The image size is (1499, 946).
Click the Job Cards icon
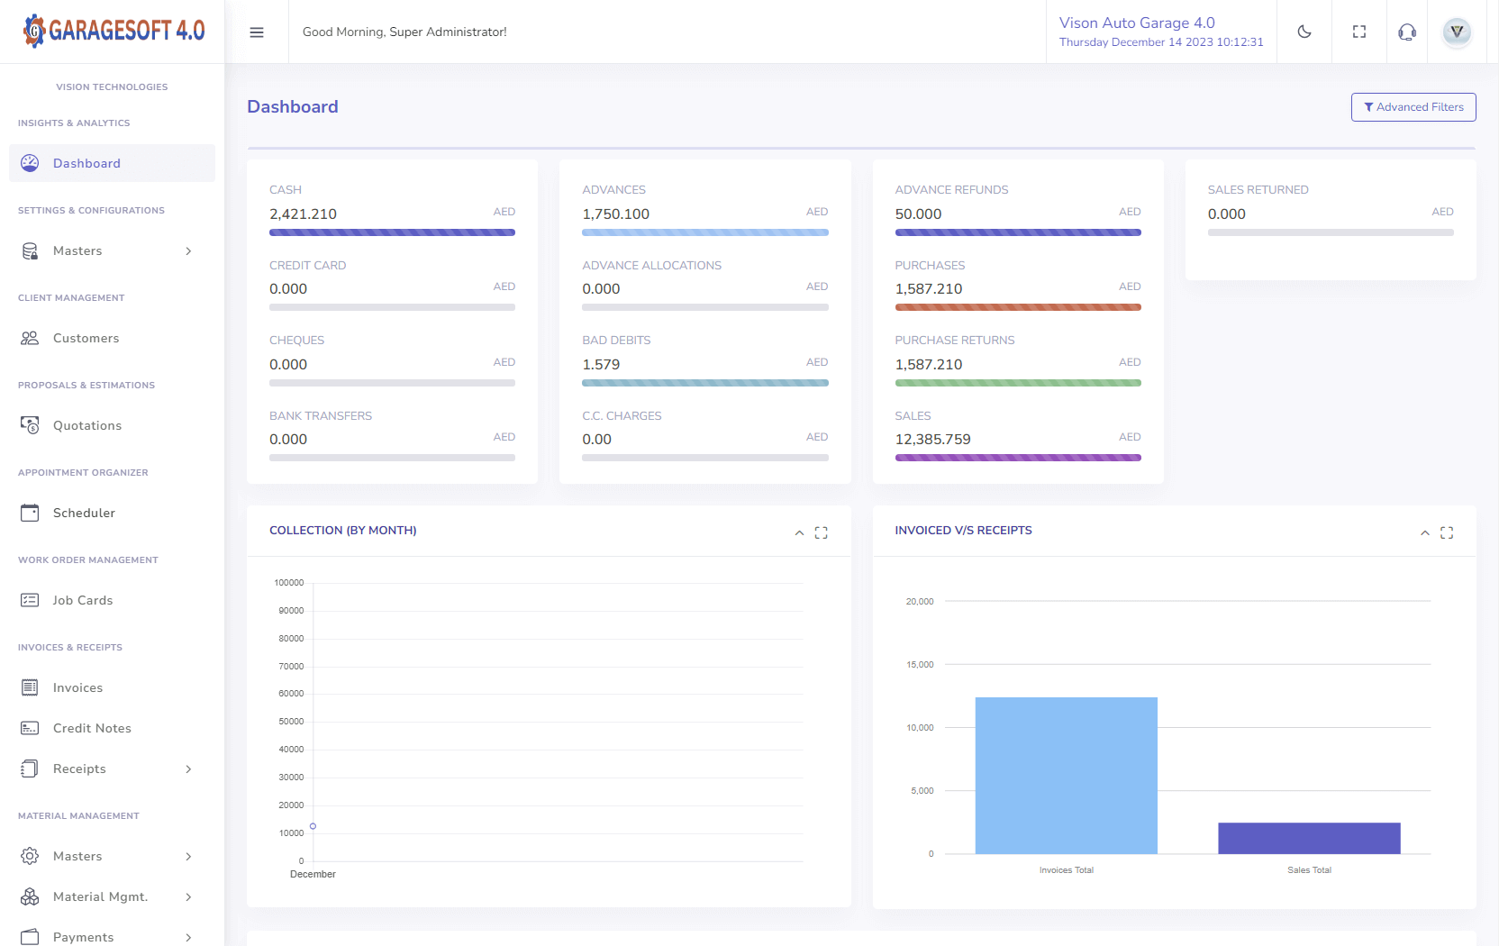[x=30, y=600]
